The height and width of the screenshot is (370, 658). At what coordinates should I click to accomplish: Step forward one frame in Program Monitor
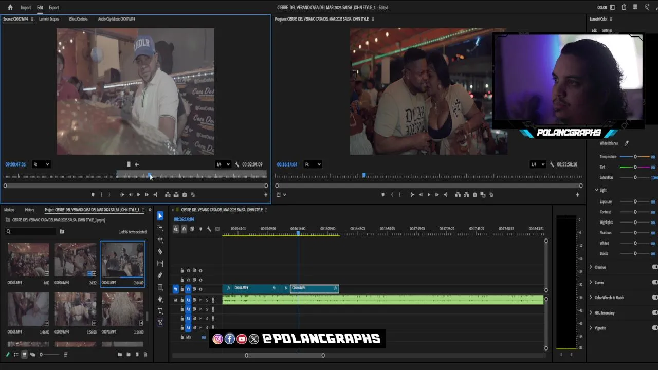[437, 195]
